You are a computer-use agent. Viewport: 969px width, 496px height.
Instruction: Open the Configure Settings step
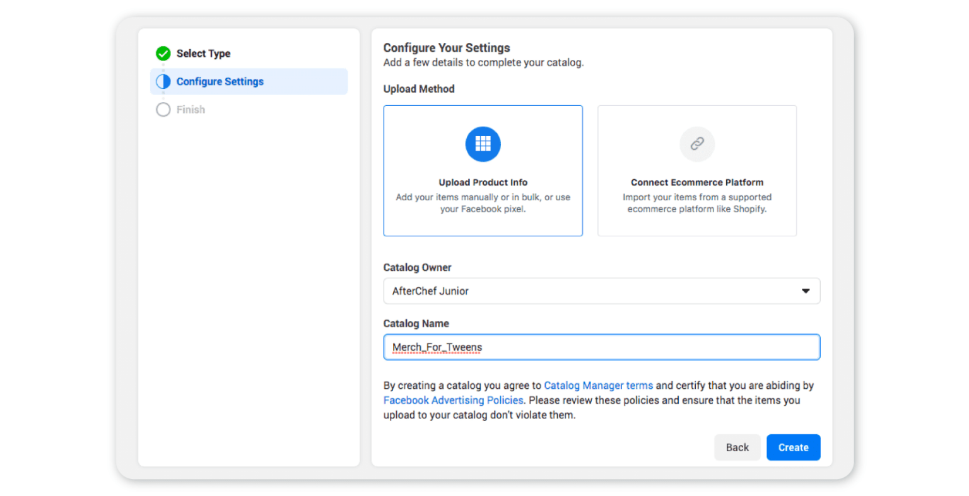point(220,81)
